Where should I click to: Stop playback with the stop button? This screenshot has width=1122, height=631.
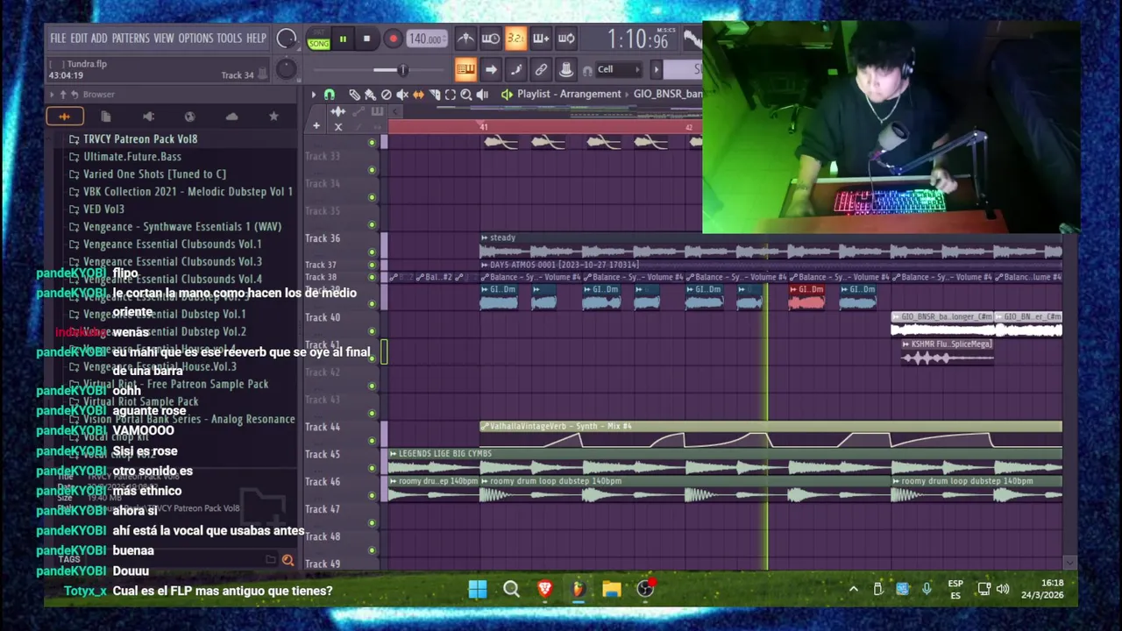tap(367, 39)
